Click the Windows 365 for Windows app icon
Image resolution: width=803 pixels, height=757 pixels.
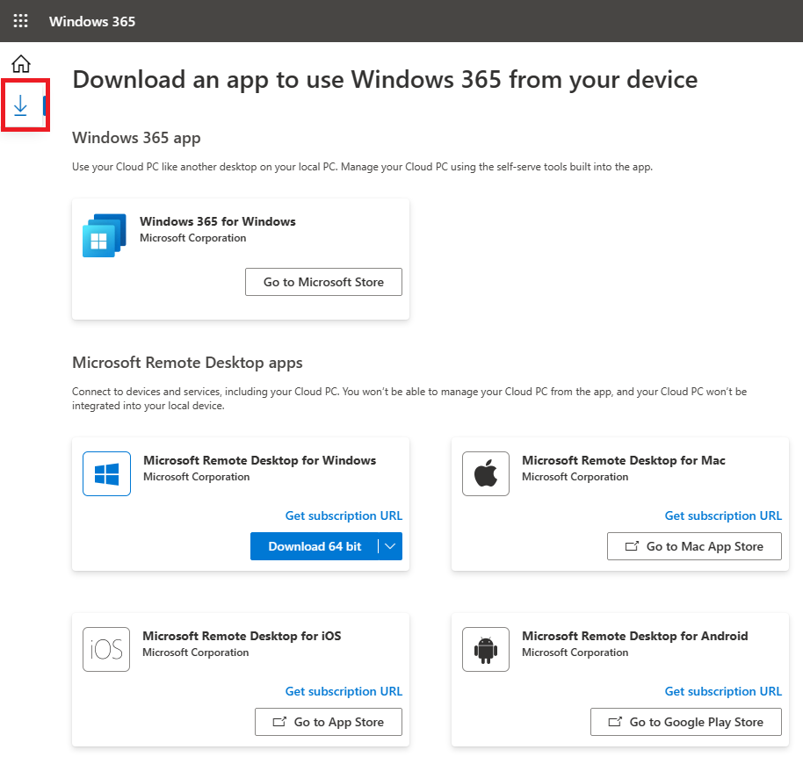click(x=105, y=235)
